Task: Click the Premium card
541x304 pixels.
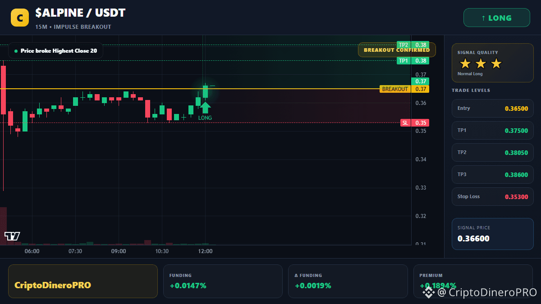Action: pos(473,281)
